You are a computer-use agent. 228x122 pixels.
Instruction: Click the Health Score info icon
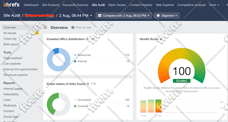(161, 39)
